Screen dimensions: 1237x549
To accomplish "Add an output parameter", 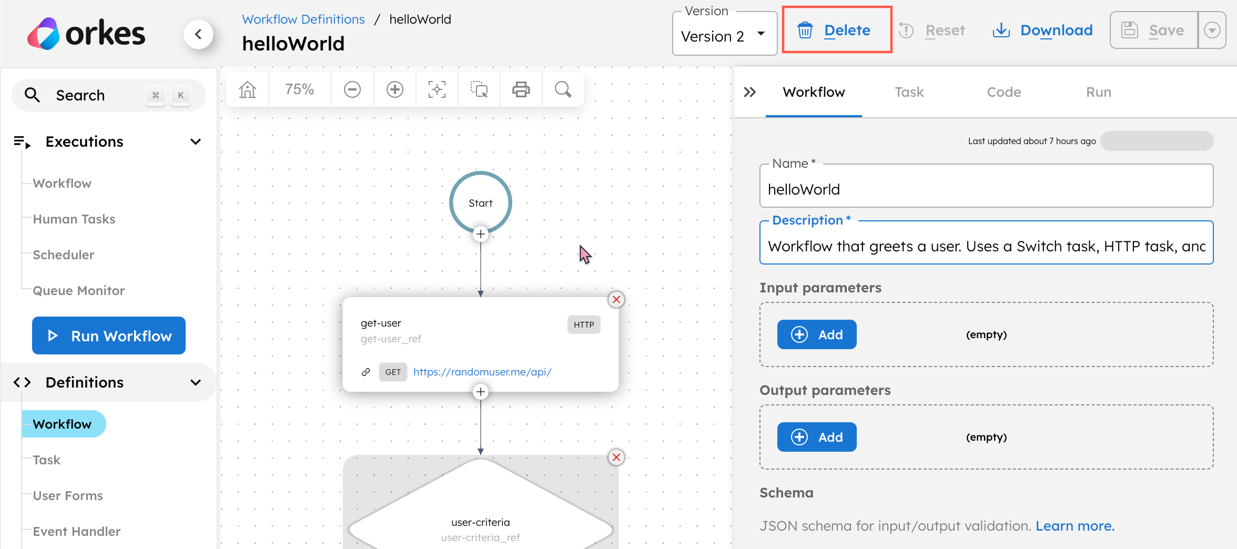I will click(817, 437).
